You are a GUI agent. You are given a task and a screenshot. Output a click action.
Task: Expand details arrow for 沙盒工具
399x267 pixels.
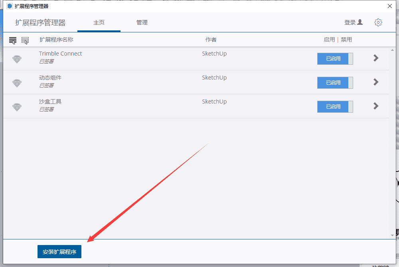(x=376, y=106)
